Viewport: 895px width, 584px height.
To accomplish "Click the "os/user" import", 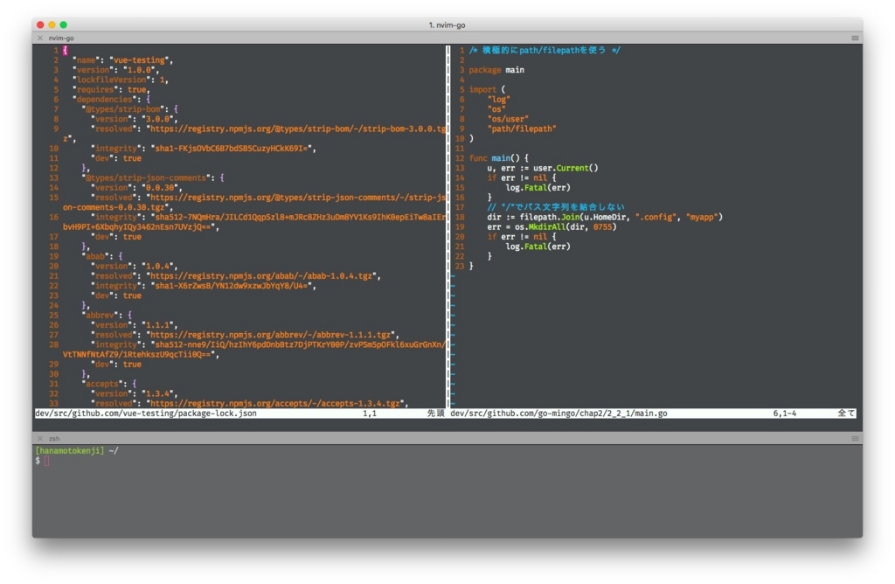I will coord(508,119).
